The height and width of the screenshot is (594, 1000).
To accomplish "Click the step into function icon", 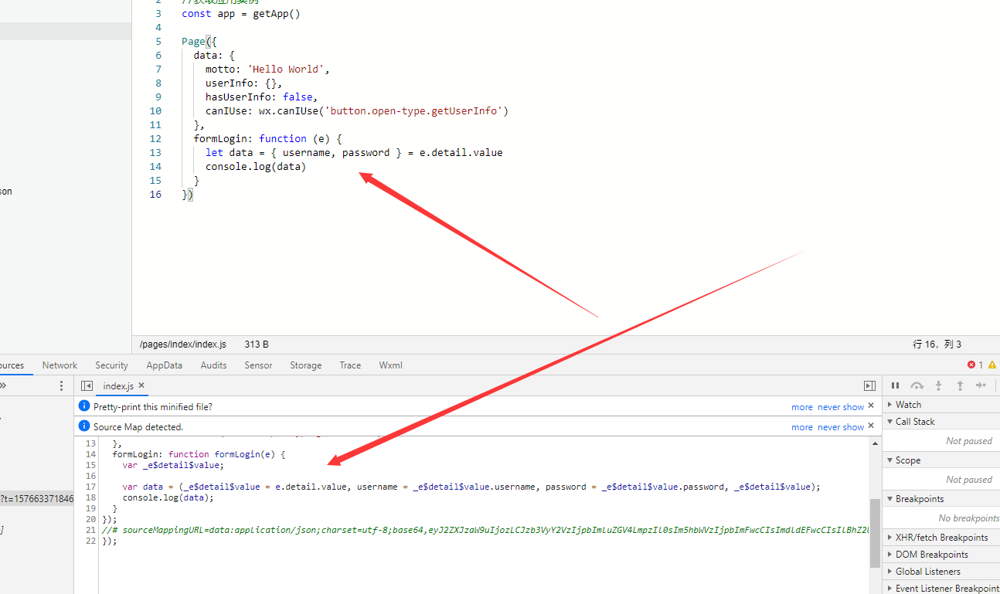I will pos(938,385).
